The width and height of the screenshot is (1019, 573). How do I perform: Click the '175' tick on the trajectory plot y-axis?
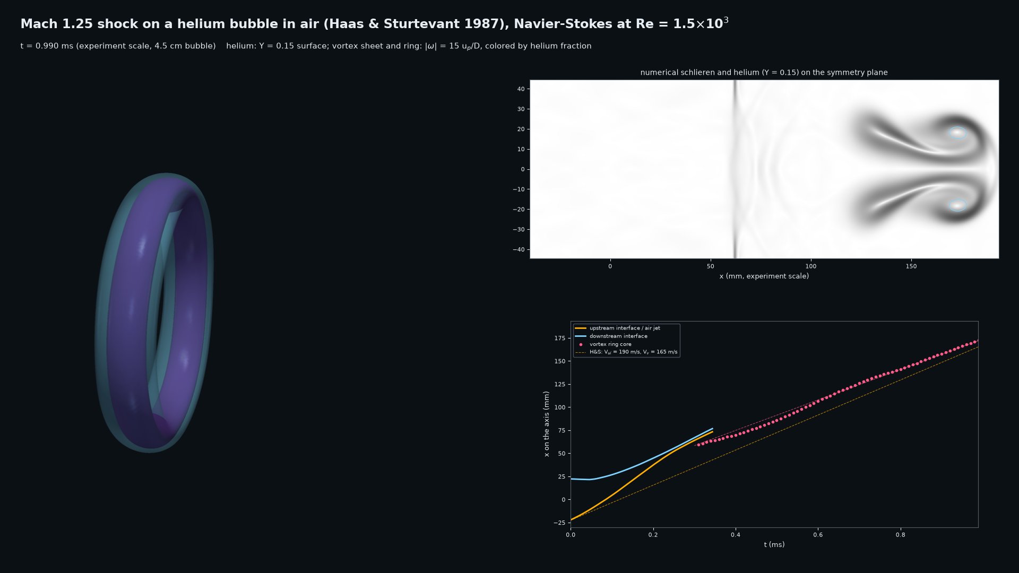tap(559, 338)
